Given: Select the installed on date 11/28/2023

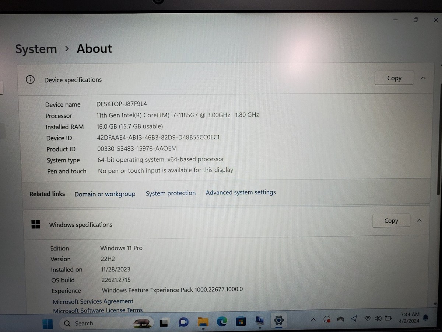Looking at the screenshot, I should point(116,269).
